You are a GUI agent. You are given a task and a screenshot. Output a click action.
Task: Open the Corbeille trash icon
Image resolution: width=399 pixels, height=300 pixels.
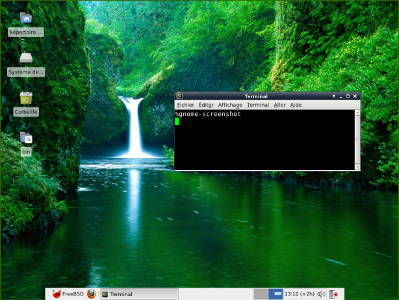point(26,98)
